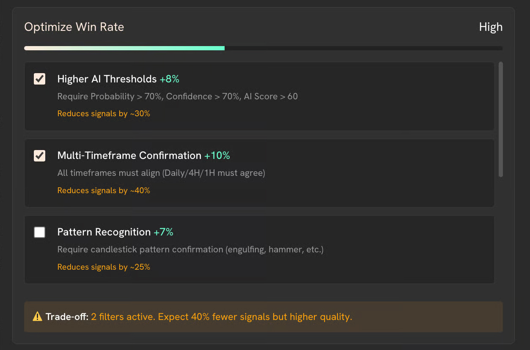Select the "Multi-Timeframe Confirmation" title text
530x350 pixels.
tap(129, 156)
